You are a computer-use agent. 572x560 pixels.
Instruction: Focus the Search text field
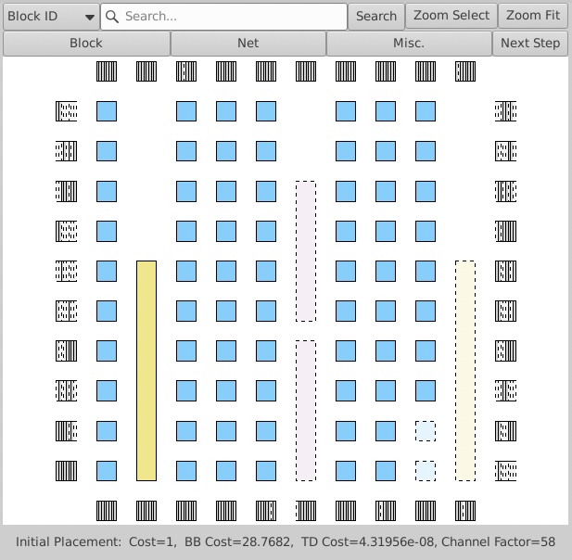(x=232, y=16)
